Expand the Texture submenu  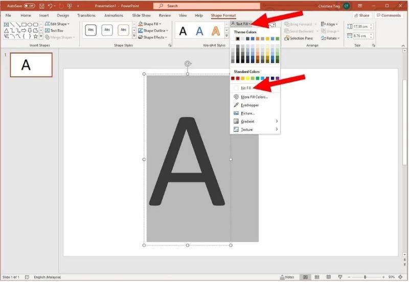(255, 129)
